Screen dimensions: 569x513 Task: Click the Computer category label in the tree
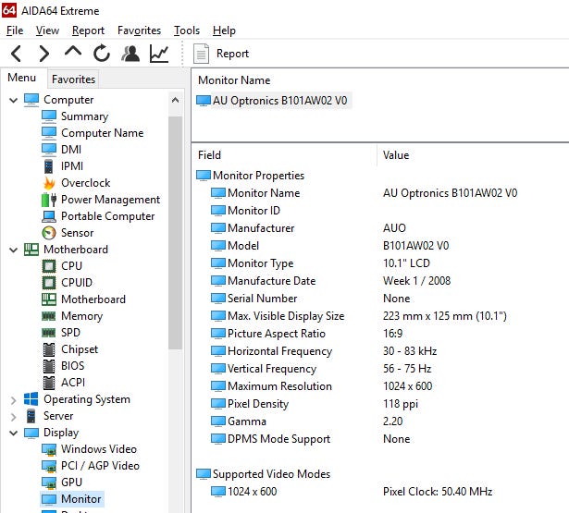click(68, 100)
